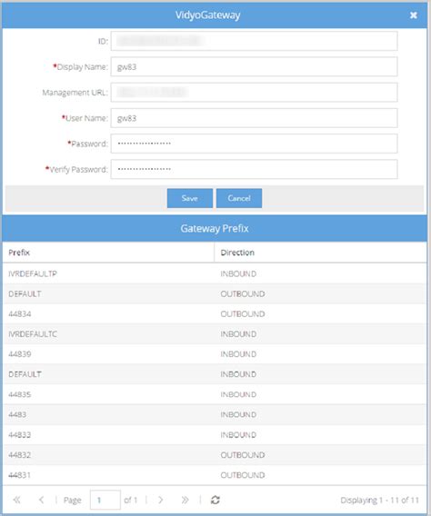Go to previous page arrow
Screen dimensions: 431x516
click(41, 500)
